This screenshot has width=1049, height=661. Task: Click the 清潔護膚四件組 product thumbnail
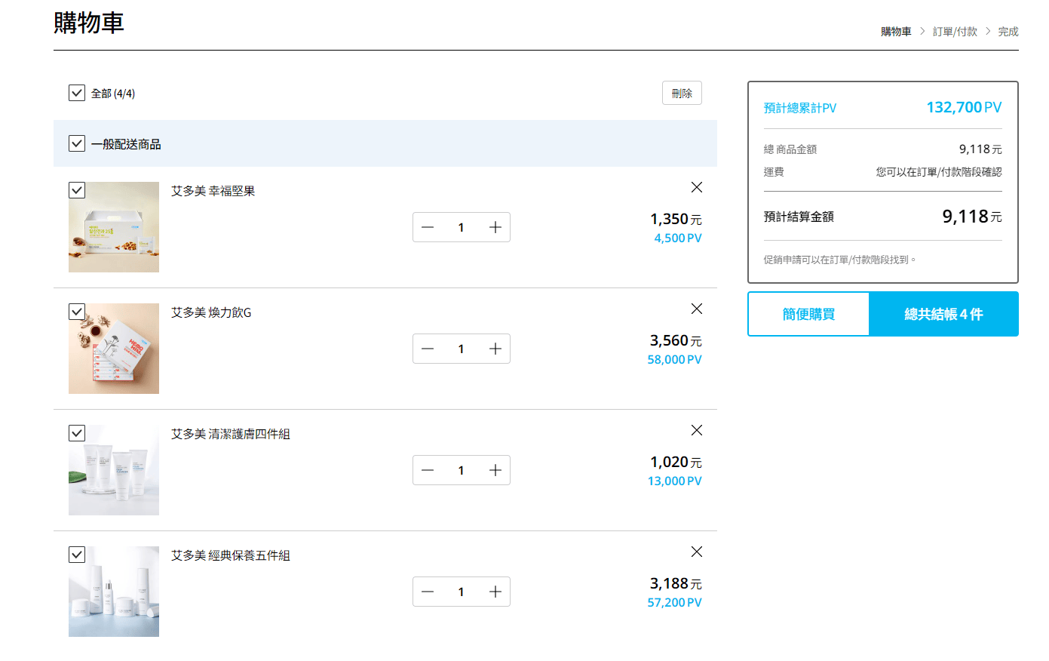(114, 470)
